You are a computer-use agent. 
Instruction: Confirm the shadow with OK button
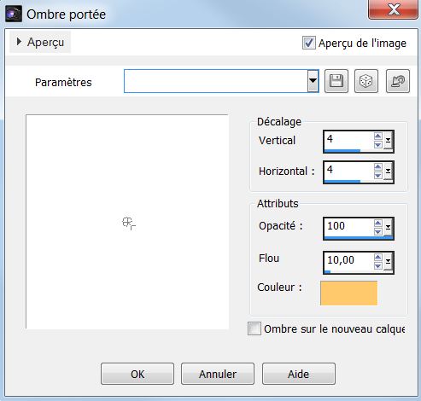[x=137, y=374]
